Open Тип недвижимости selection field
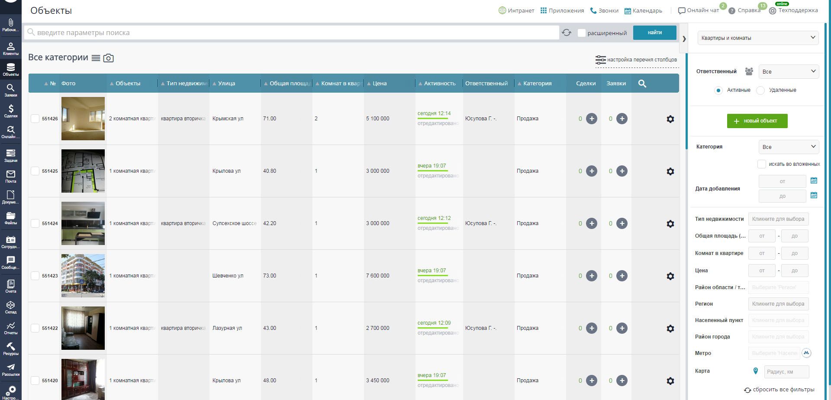This screenshot has width=831, height=400. coord(778,219)
